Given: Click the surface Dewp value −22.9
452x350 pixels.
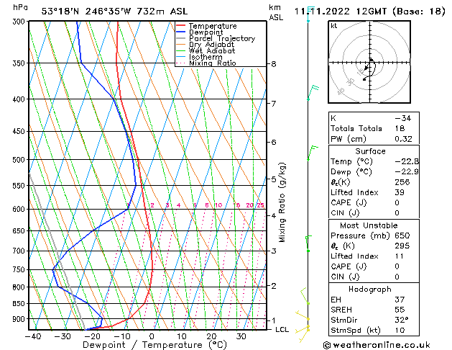Looking at the screenshot, I should 407,171.
